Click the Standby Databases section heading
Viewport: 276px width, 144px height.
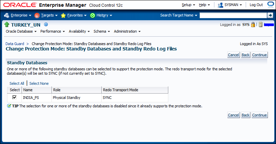coord(27,63)
